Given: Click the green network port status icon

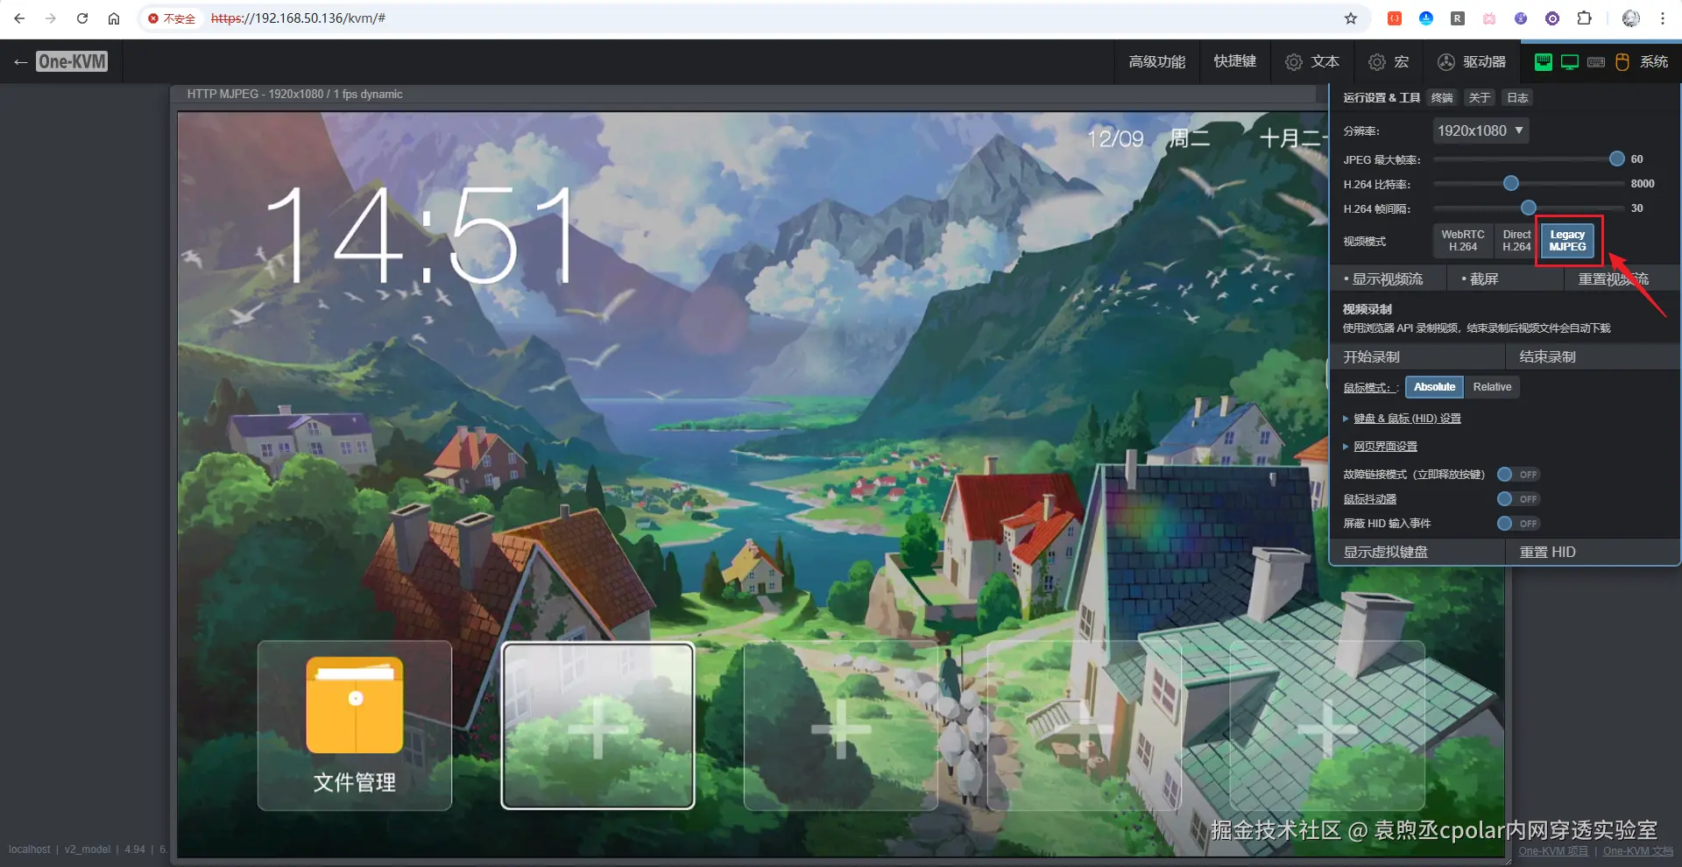Looking at the screenshot, I should point(1544,61).
